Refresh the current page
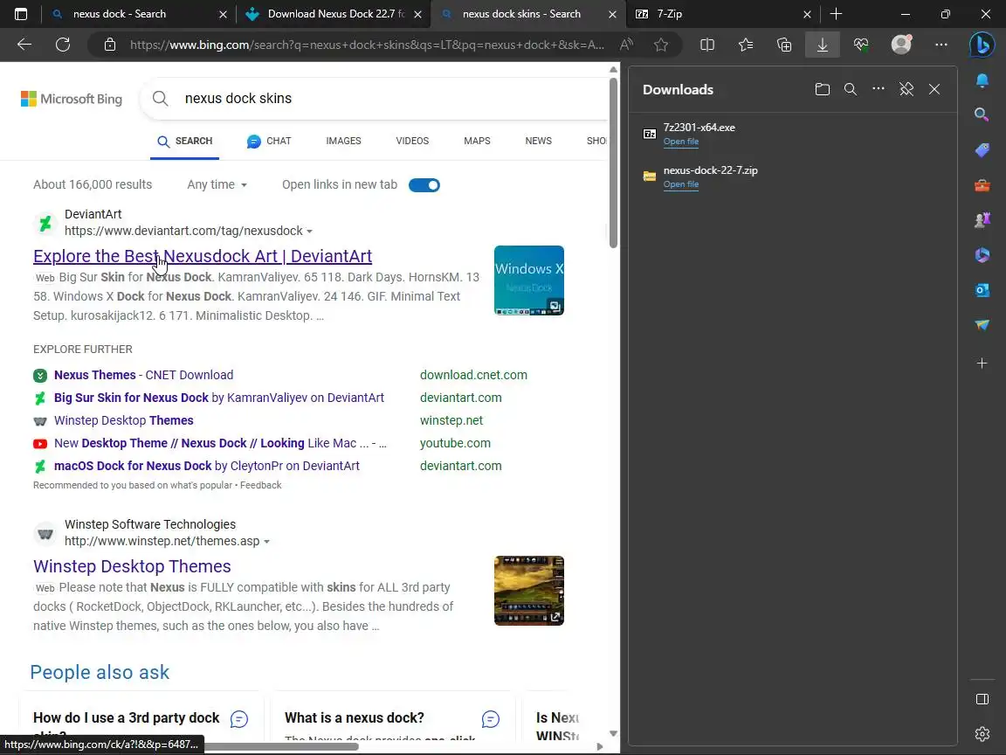This screenshot has width=1006, height=755. 63,45
